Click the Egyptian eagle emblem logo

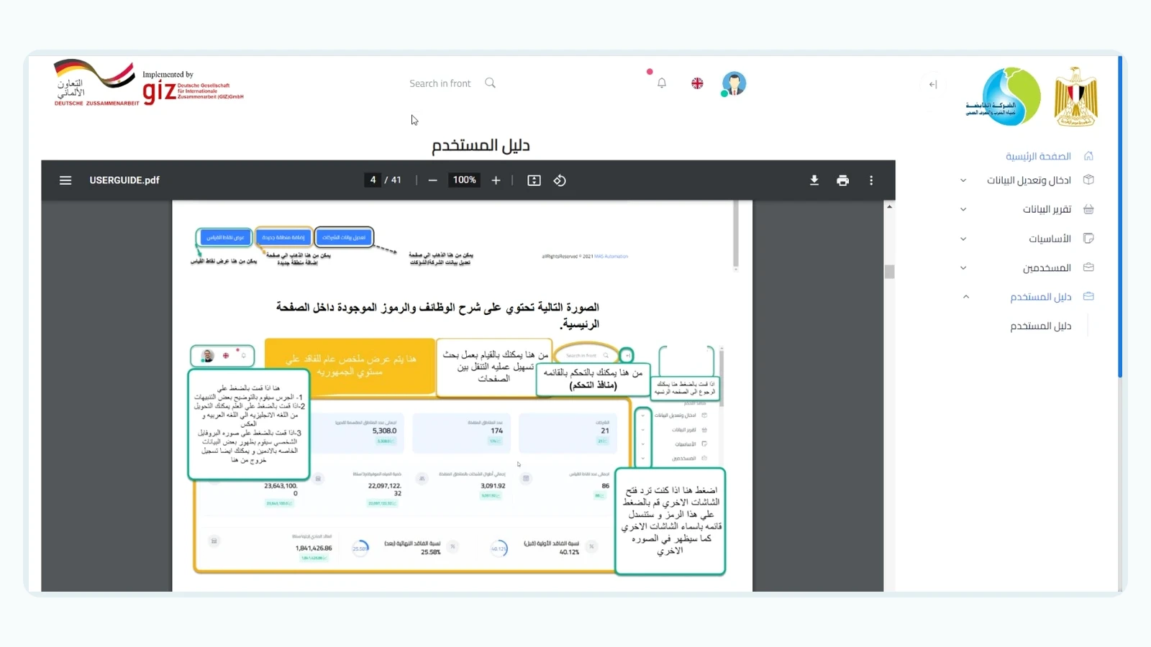(1076, 96)
